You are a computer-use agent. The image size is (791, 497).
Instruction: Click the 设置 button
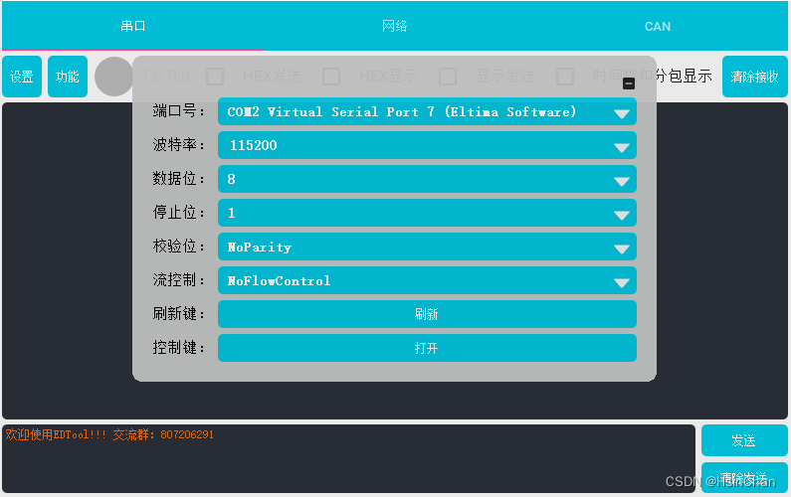pyautogui.click(x=22, y=77)
